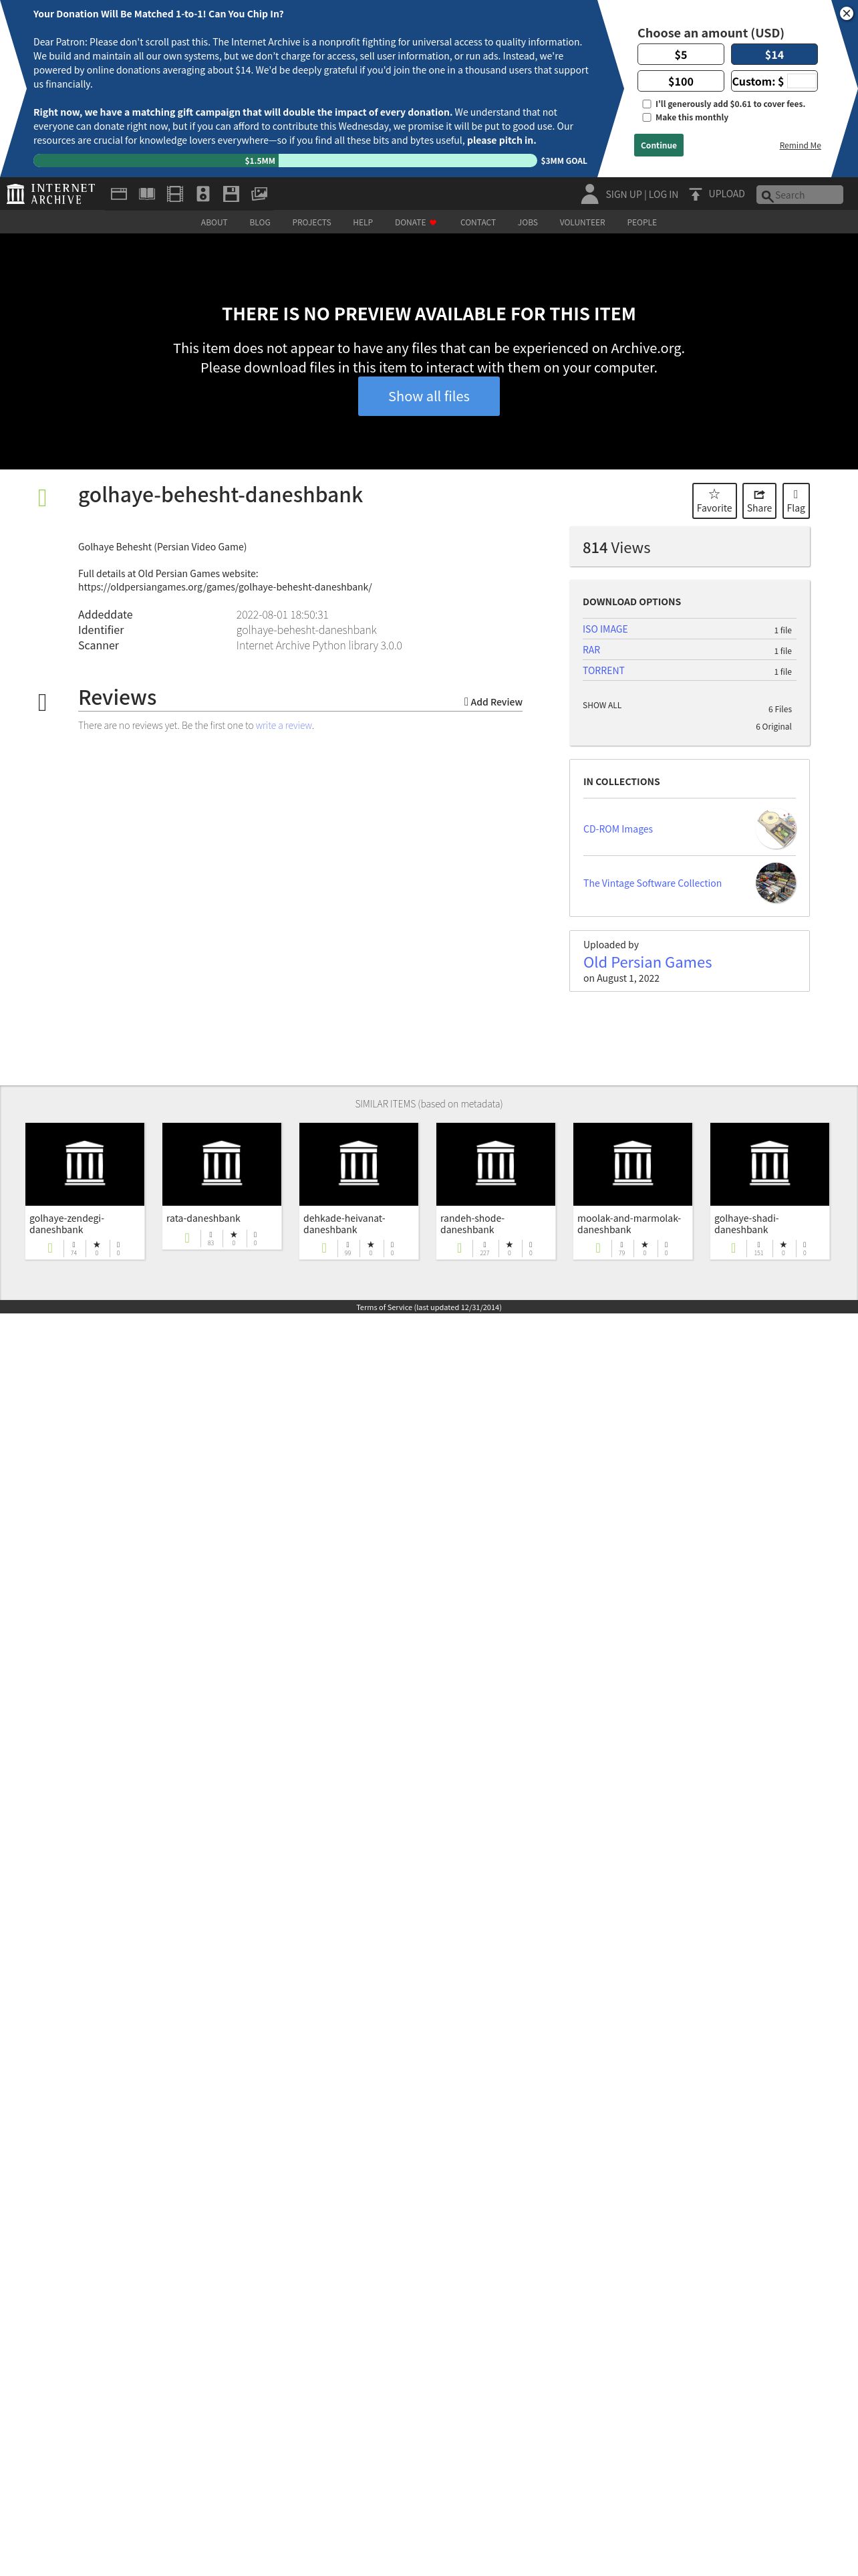Open golhaye-zendegi-daneshbank similar item tile
Viewport: 858px width, 2576px height.
85,1191
